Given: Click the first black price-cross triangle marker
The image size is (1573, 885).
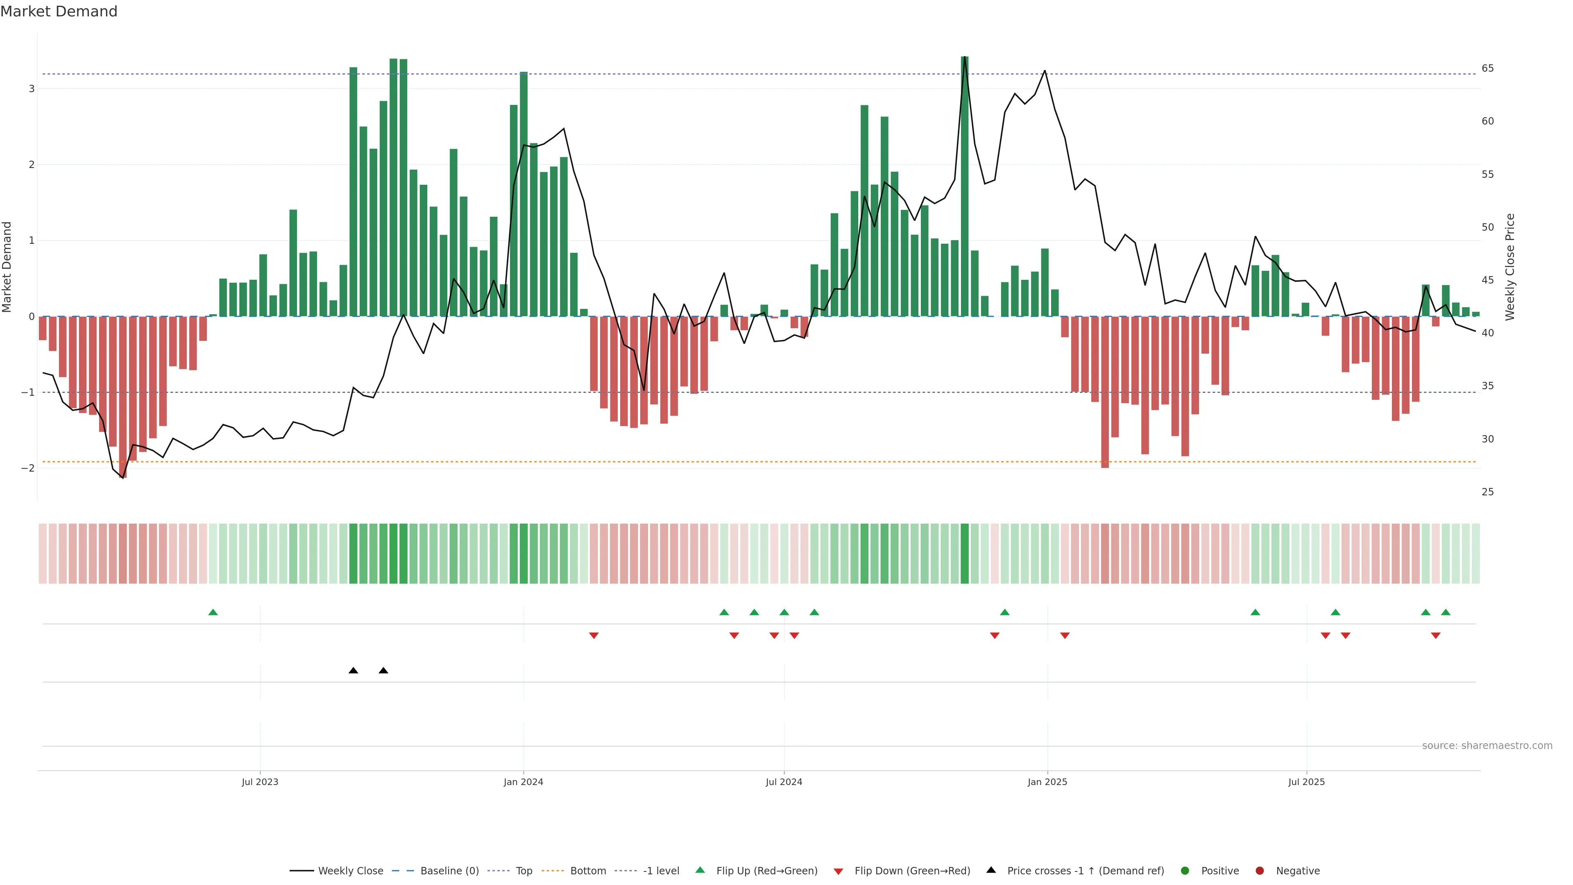Looking at the screenshot, I should click(x=353, y=671).
